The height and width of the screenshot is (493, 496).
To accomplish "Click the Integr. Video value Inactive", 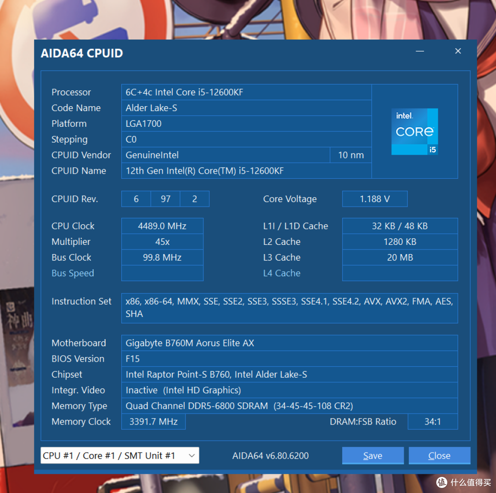I will pyautogui.click(x=289, y=390).
